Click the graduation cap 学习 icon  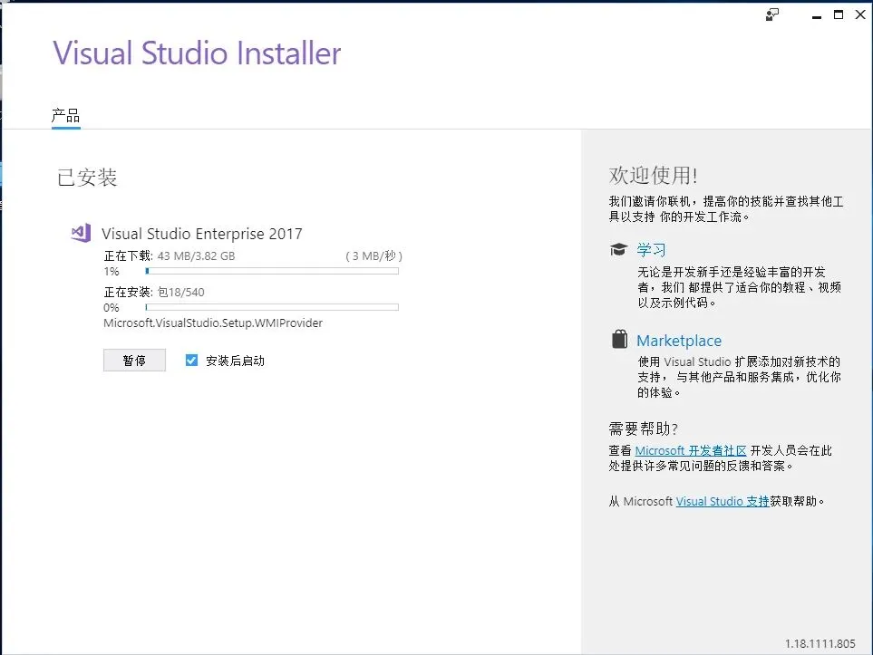pyautogui.click(x=618, y=249)
